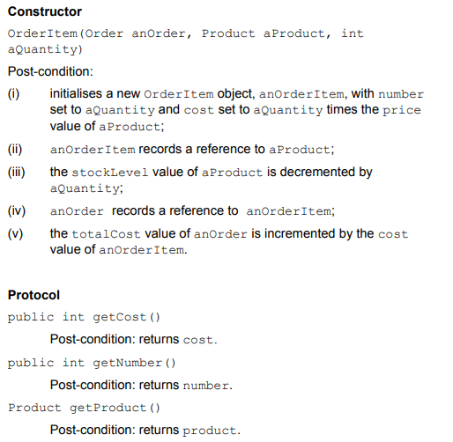Click the Product getProduct() method signature

[x=84, y=408]
